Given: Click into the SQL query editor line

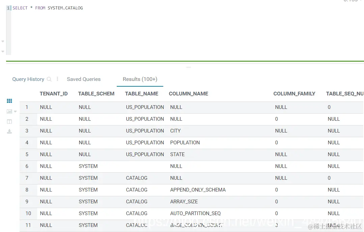Looking at the screenshot, I should 48,8.
